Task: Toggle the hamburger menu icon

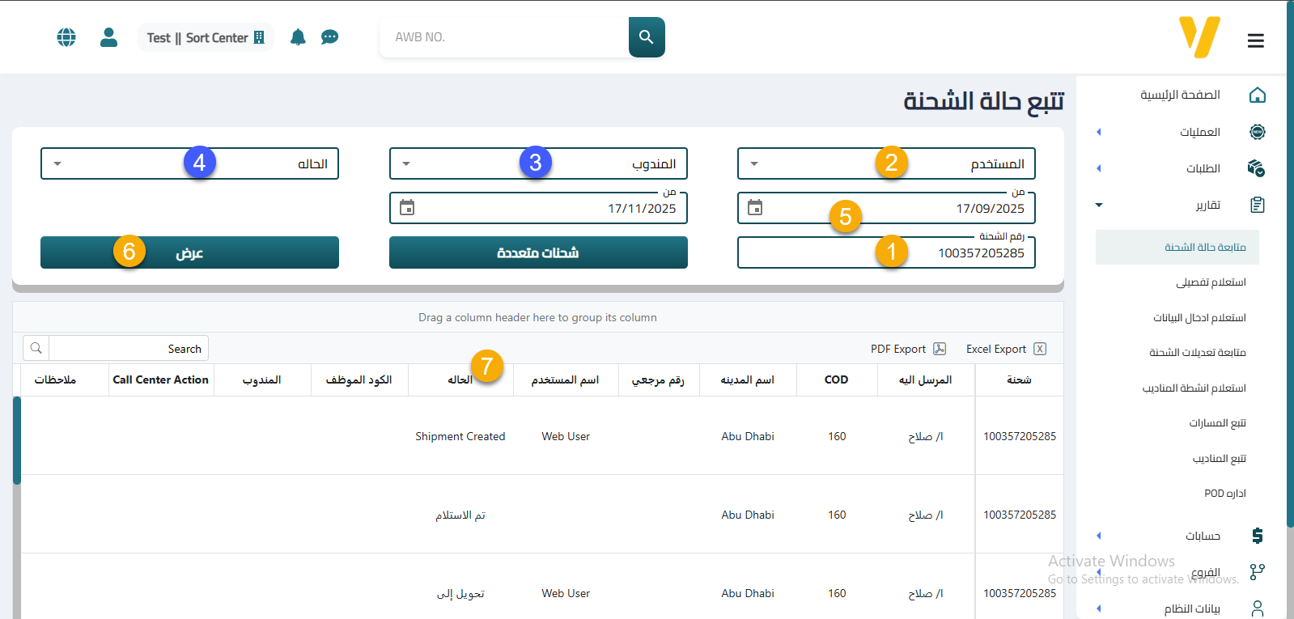Action: click(x=1256, y=40)
